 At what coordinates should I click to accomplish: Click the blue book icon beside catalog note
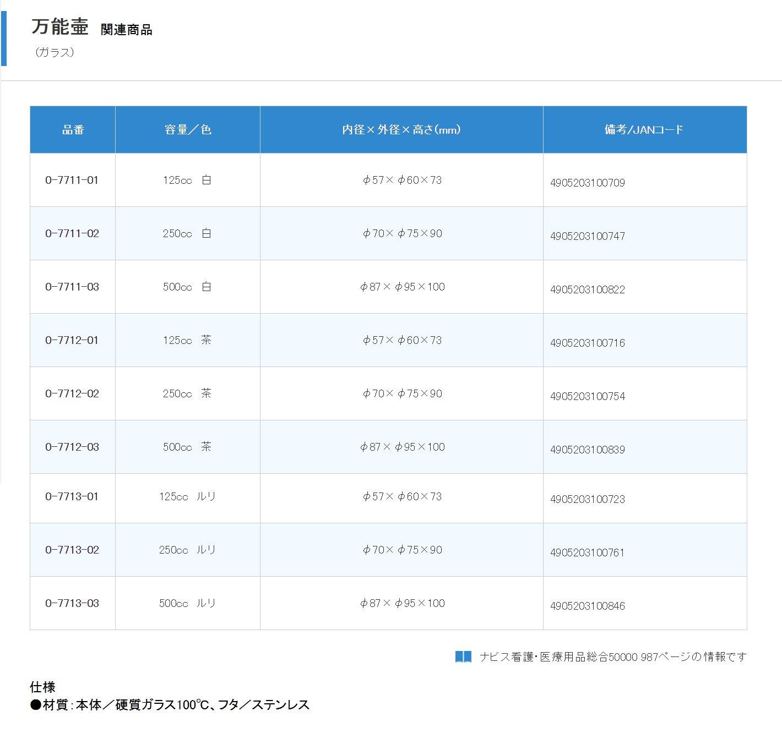[463, 656]
